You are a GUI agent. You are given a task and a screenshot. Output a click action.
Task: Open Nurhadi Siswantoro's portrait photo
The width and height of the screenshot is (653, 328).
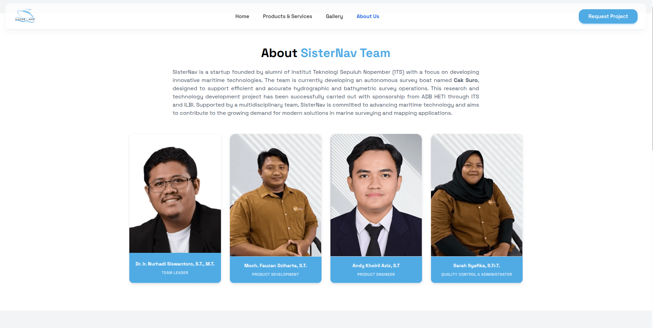[175, 193]
